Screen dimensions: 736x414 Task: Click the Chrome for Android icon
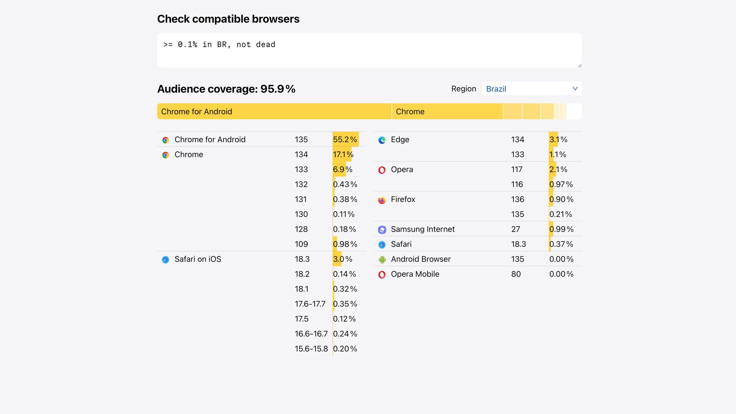click(166, 140)
